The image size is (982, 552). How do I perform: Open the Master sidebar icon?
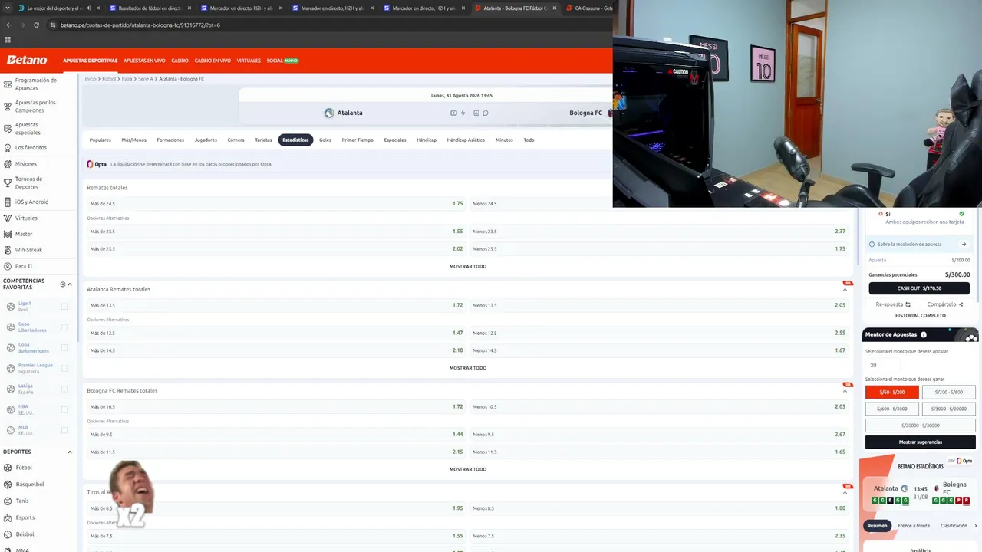(8, 234)
